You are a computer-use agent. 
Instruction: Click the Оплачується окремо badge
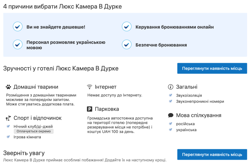[34, 131]
